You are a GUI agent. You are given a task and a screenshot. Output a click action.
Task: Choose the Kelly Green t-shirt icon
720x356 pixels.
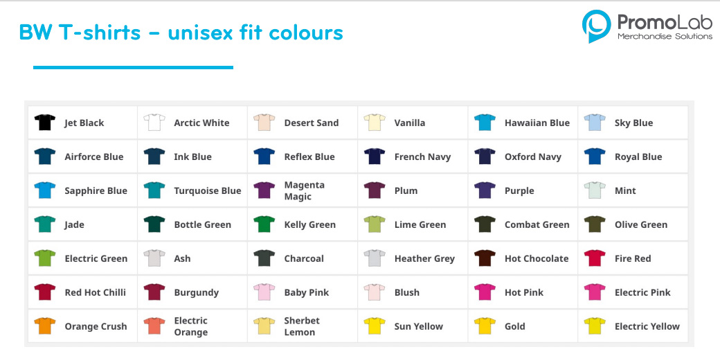click(x=264, y=224)
